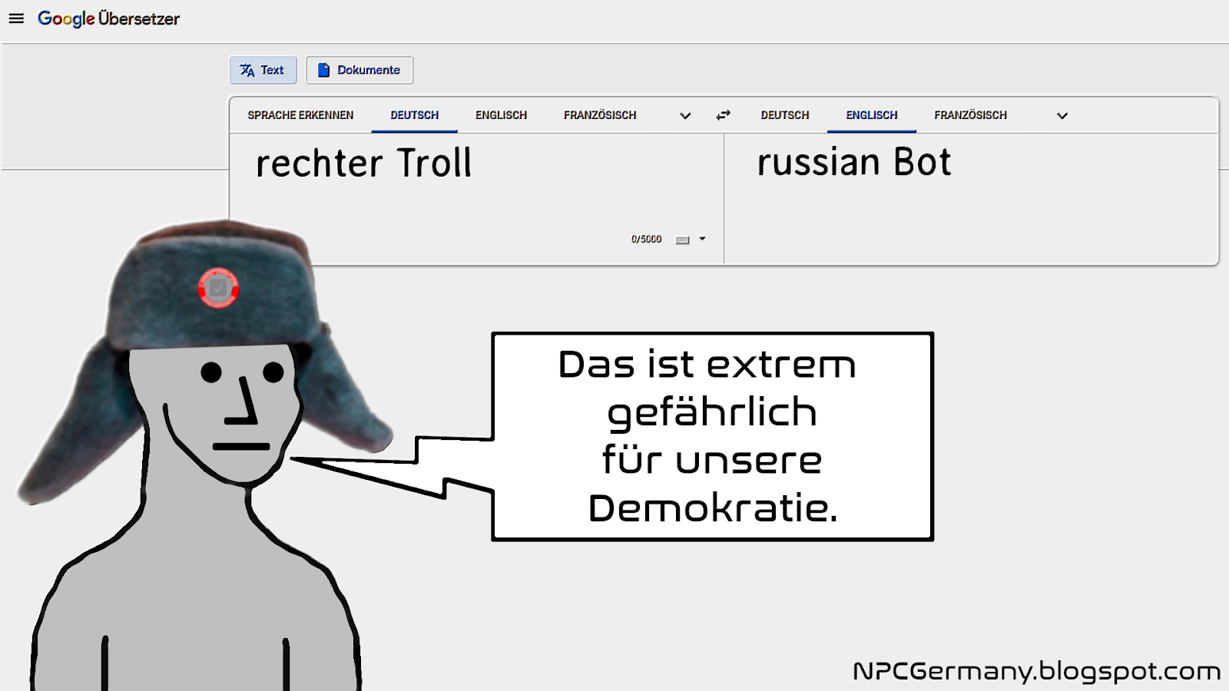Select Französisch as target language

970,115
